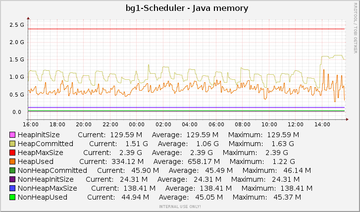
Task: Click NonHeapUsed maximum value 45.37 M
Action: pyautogui.click(x=287, y=197)
